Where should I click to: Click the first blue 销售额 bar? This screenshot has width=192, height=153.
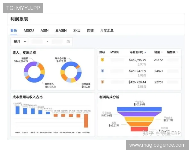point(17,110)
